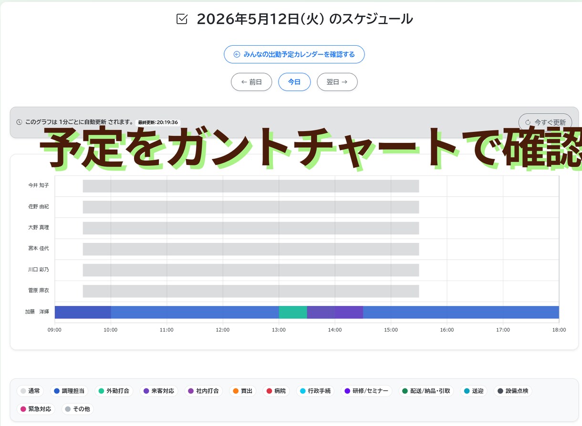Click checkbox icon beside schedule title

tap(182, 19)
